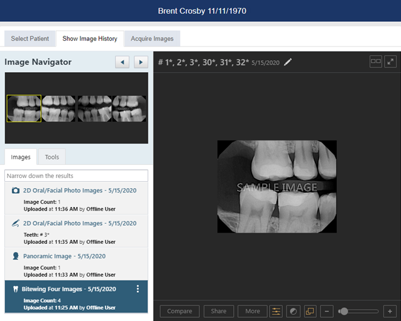Switch to Show Image History tab
401x321 pixels.
click(90, 38)
